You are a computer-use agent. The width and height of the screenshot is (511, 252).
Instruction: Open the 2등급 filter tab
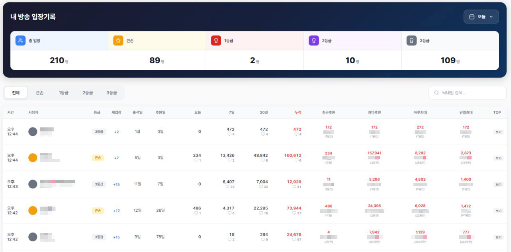(87, 92)
